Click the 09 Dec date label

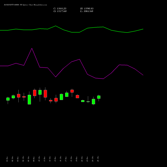coord(34,159)
